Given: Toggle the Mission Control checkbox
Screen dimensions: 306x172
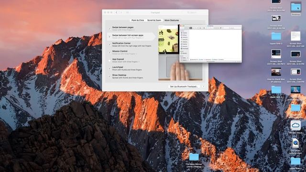Looking at the screenshot, I should [109, 53].
